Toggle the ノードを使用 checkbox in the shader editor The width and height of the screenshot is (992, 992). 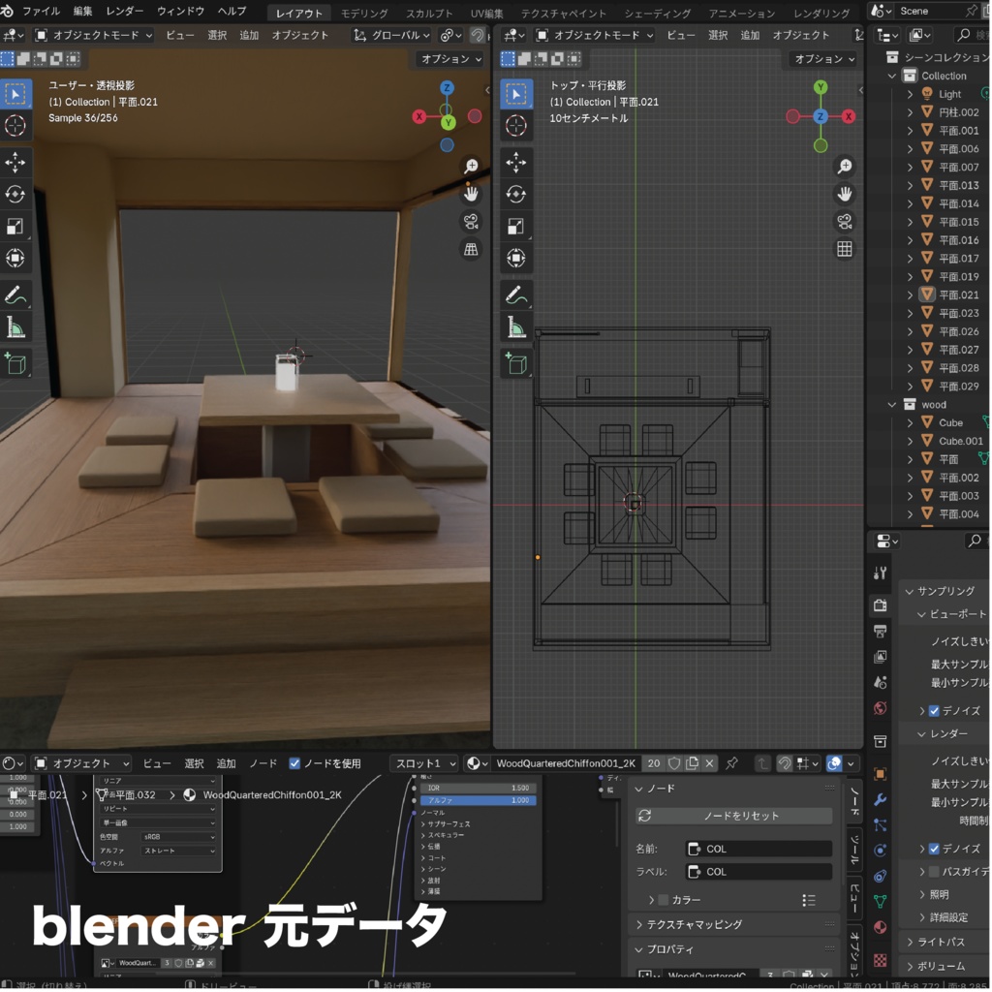[294, 763]
